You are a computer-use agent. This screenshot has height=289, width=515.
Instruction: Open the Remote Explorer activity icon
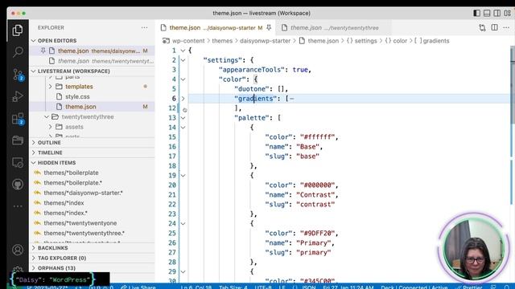pyautogui.click(x=18, y=162)
